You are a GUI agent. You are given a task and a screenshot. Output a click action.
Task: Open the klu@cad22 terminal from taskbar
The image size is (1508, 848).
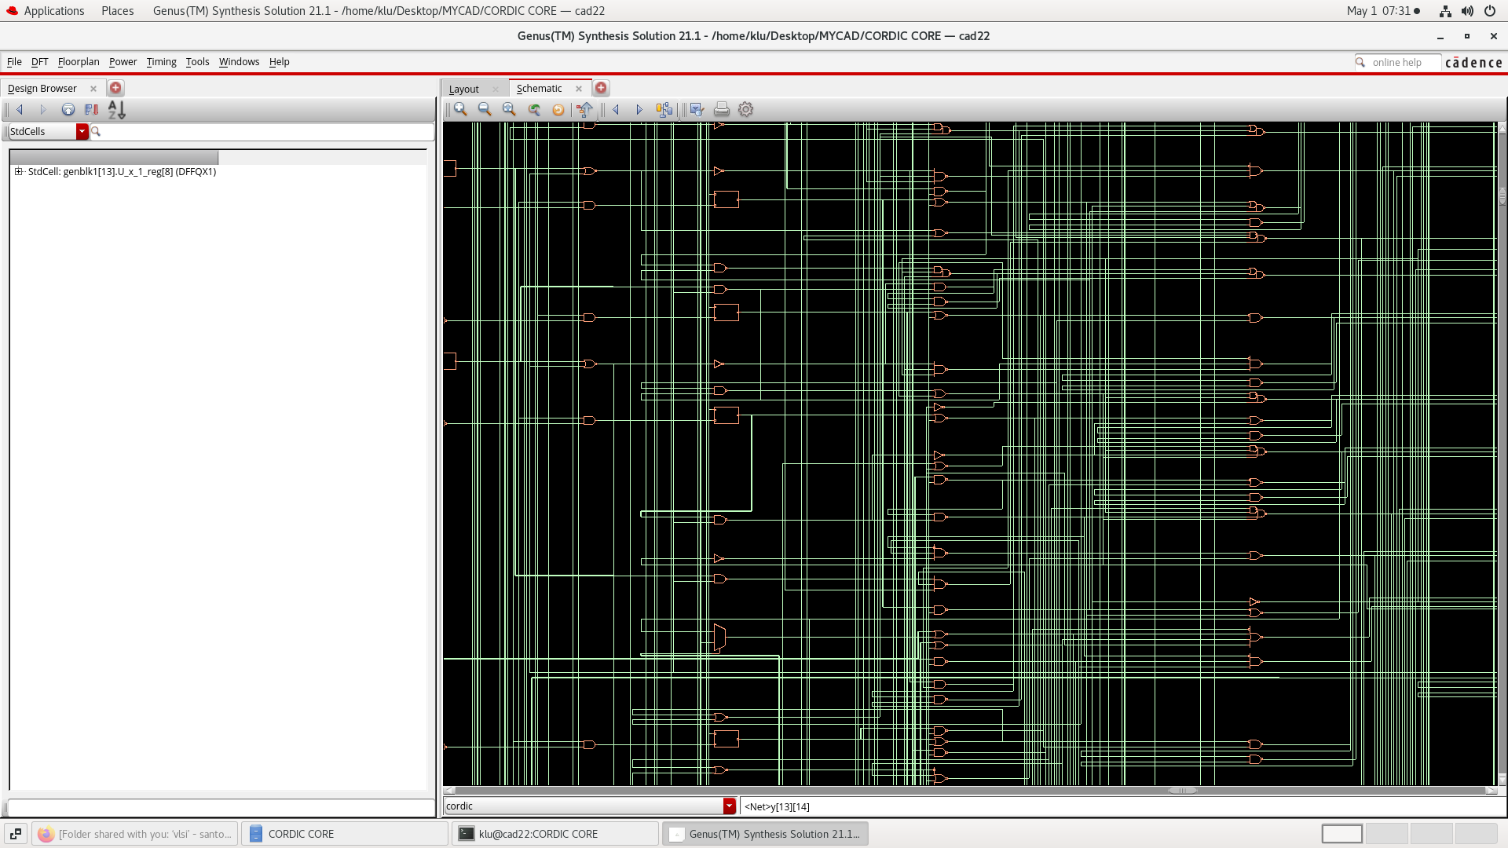pyautogui.click(x=555, y=834)
